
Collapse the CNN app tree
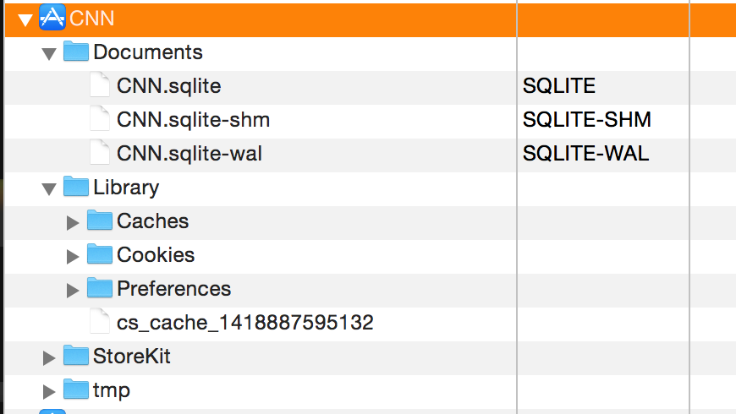(25, 19)
